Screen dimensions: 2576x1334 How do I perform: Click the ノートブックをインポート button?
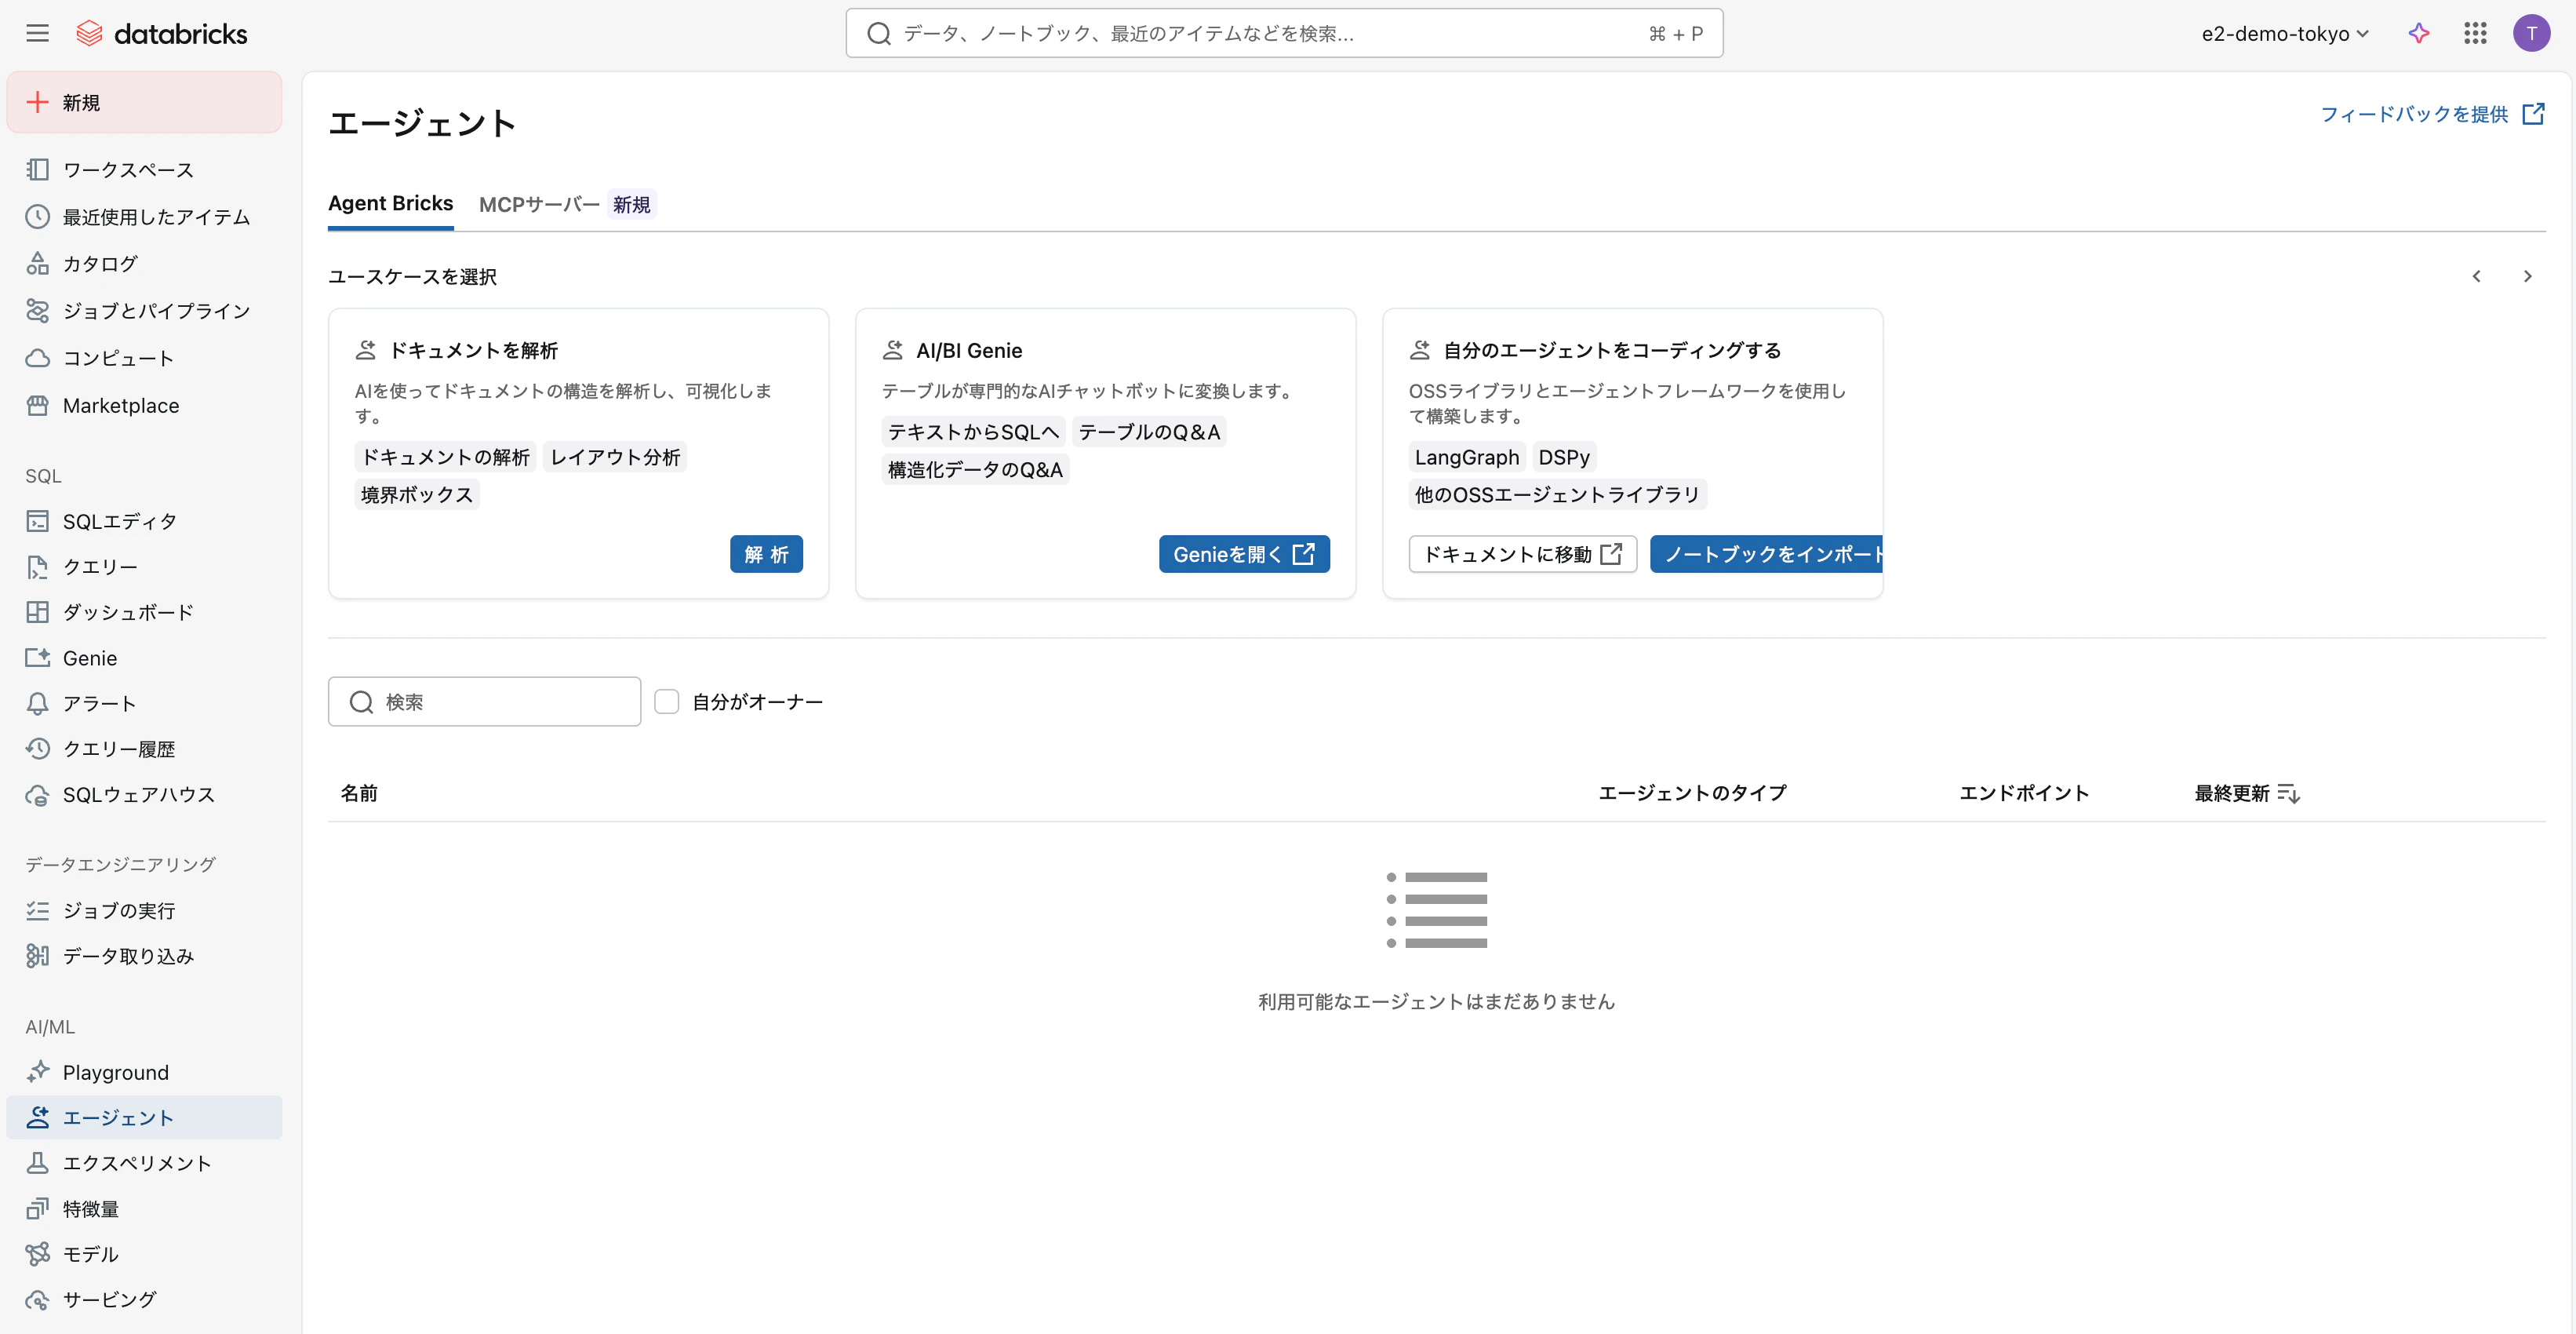[x=1766, y=553]
